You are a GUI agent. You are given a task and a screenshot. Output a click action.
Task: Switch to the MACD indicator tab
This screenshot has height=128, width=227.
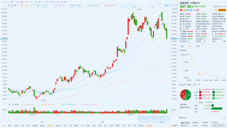[58, 125]
